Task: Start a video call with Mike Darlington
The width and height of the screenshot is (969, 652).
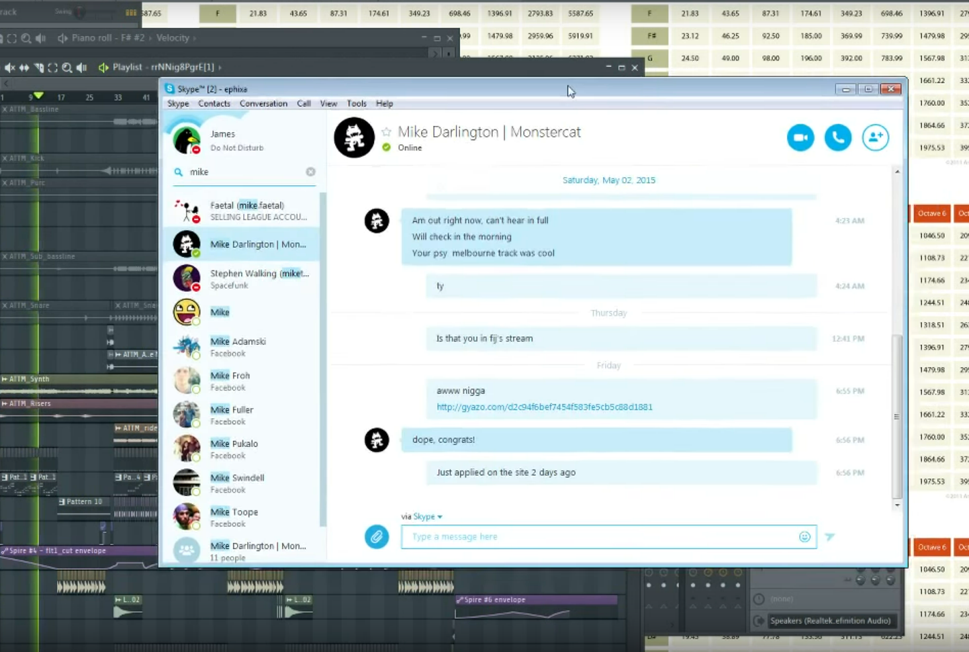Action: click(801, 138)
